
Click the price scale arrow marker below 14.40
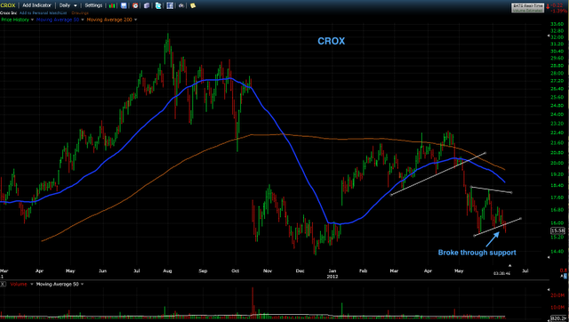(549, 257)
